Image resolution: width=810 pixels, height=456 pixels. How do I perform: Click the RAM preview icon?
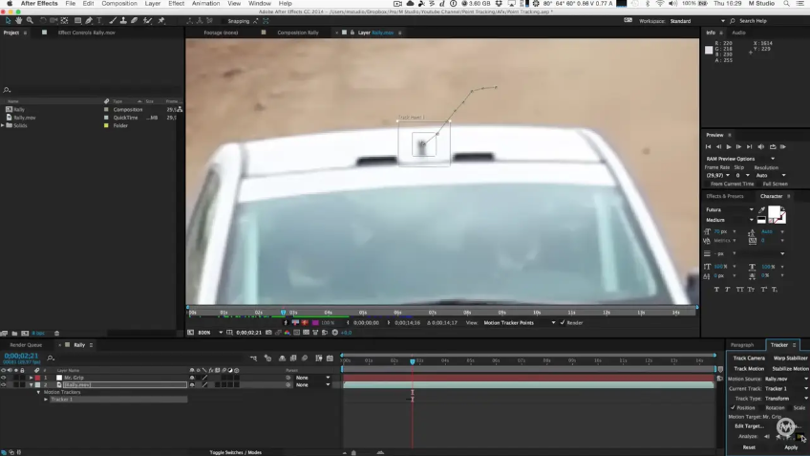tap(783, 147)
